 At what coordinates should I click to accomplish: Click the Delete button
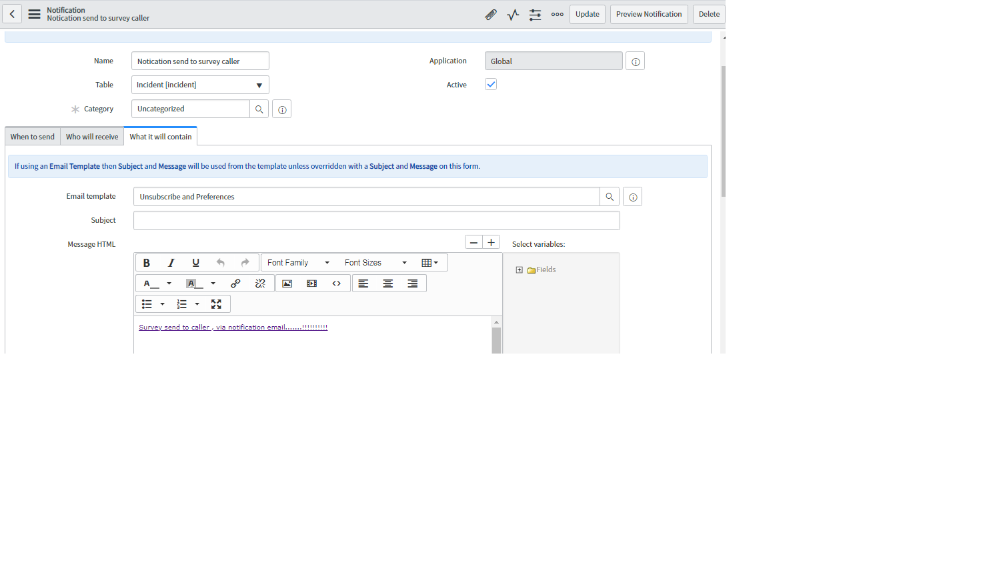click(x=709, y=14)
